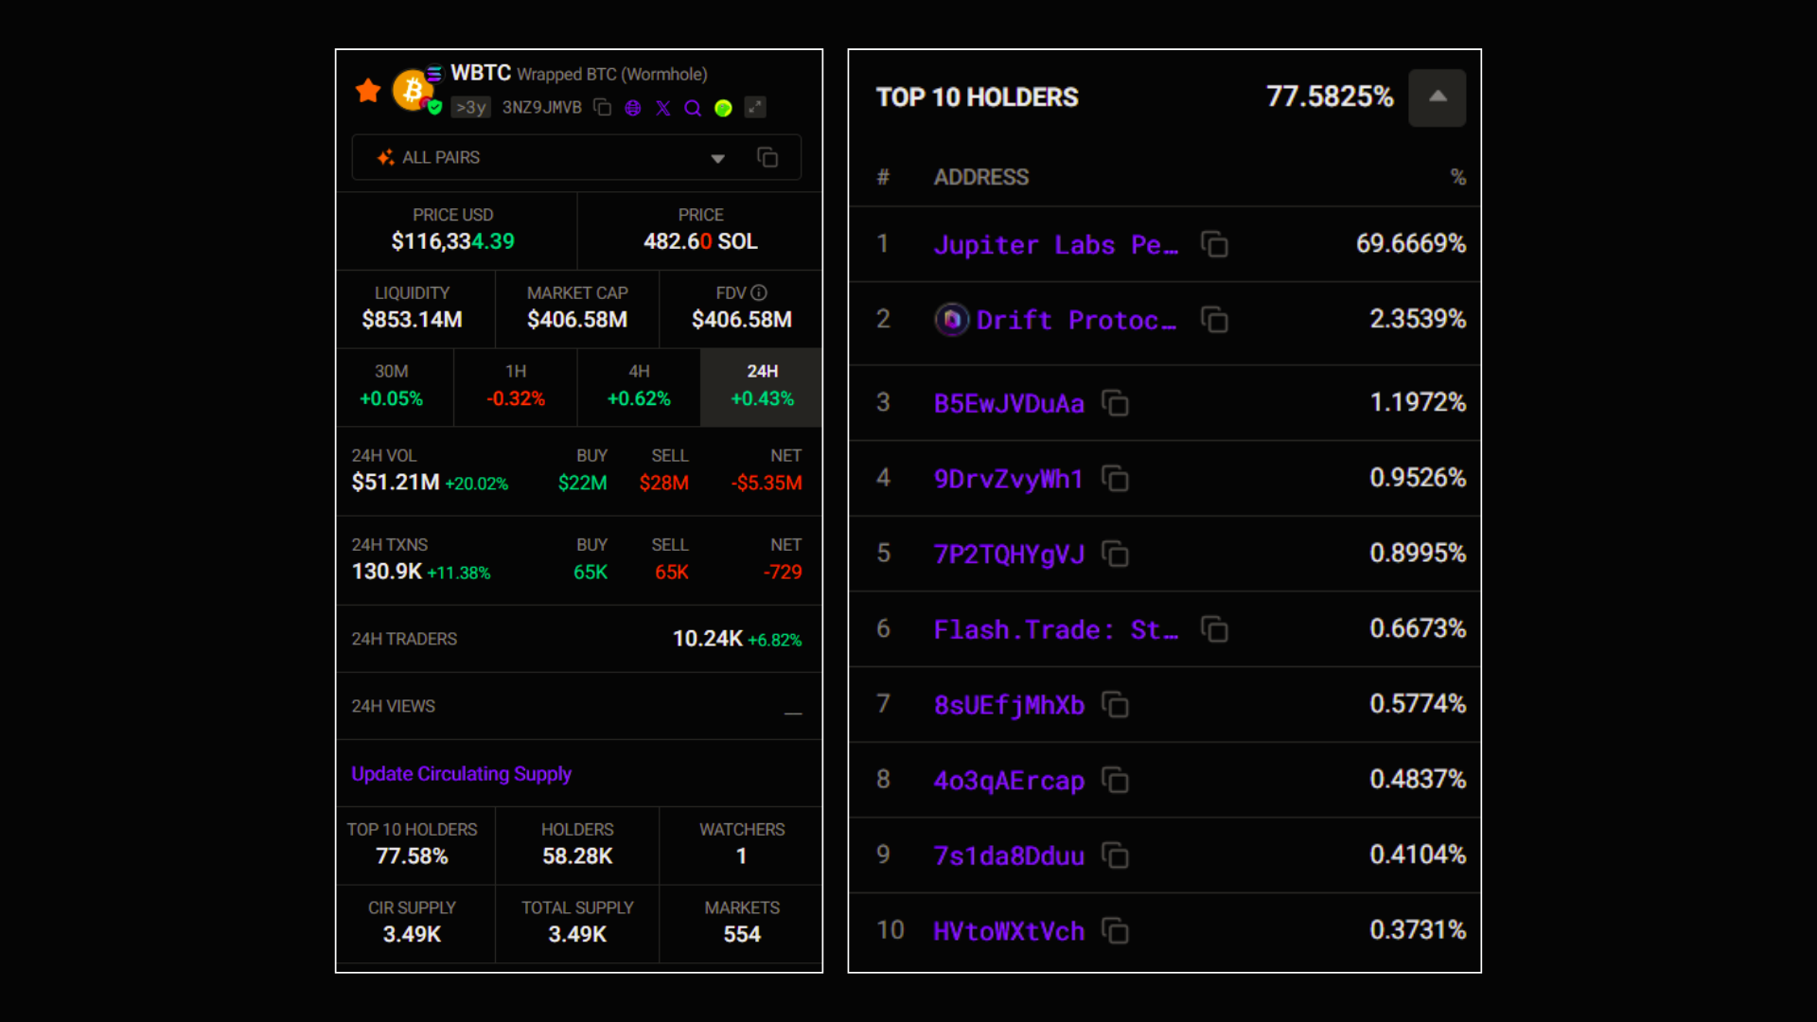This screenshot has height=1022, width=1817.
Task: Click Update Circulating Supply link
Action: click(462, 774)
